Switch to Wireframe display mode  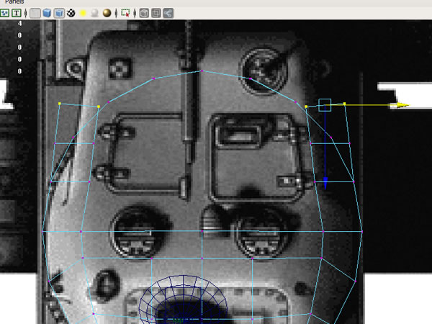click(x=35, y=13)
